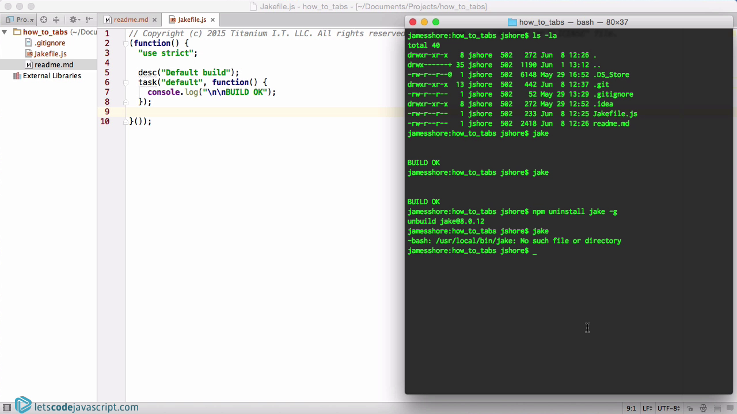Screen dimensions: 737x414
Task: Select .gitignore in the project tree
Action: [x=50, y=43]
